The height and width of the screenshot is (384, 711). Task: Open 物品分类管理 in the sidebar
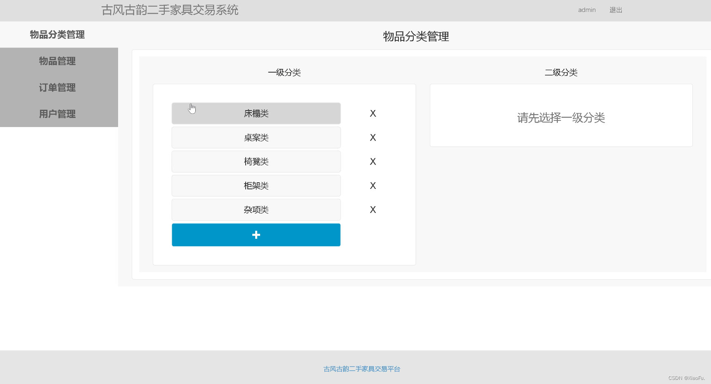click(57, 35)
